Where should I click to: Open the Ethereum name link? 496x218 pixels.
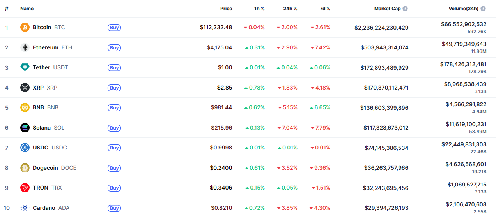click(45, 47)
